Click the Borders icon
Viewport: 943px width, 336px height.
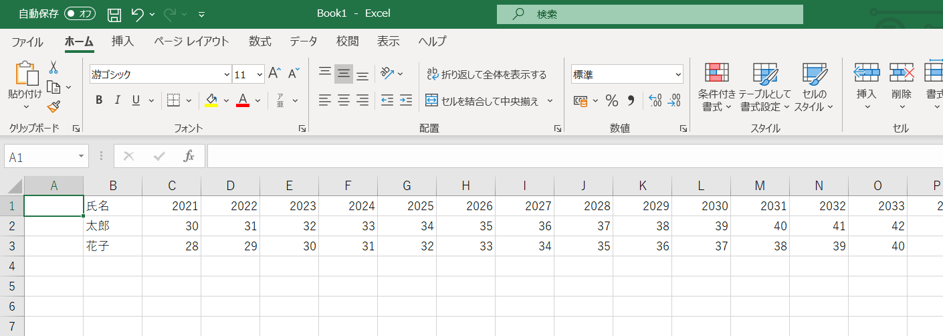click(x=173, y=100)
